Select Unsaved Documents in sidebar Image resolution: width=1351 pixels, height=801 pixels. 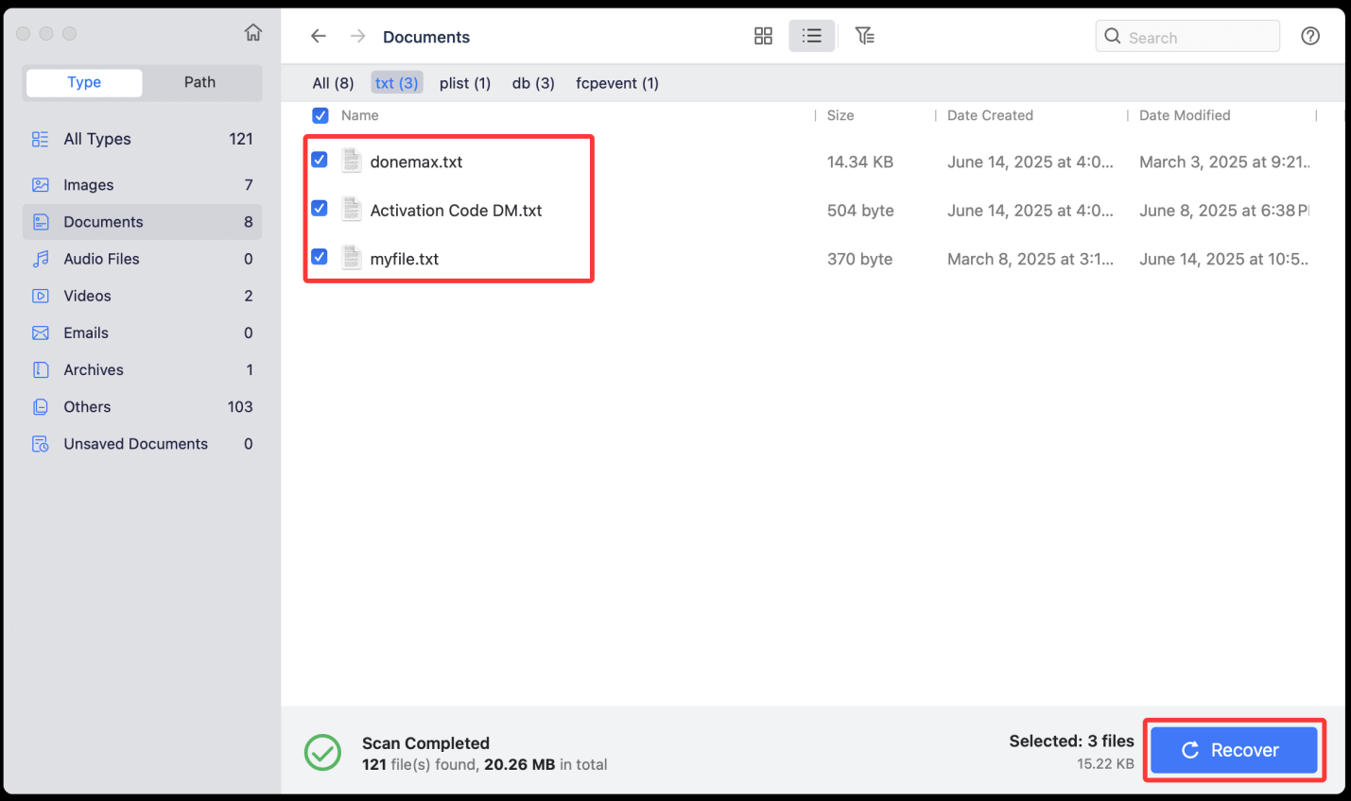click(135, 444)
